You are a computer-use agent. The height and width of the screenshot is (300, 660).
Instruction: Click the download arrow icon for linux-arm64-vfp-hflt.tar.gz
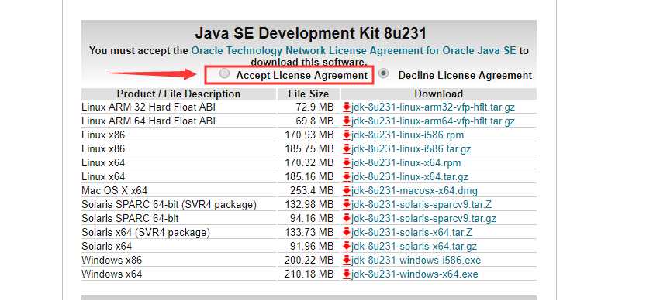(x=347, y=121)
